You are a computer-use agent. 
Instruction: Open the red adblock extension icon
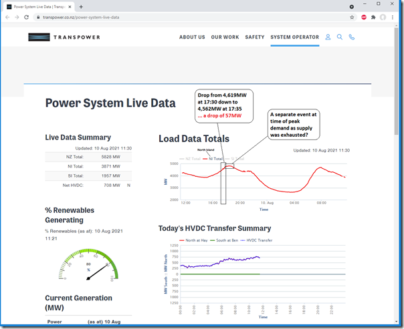(x=364, y=17)
